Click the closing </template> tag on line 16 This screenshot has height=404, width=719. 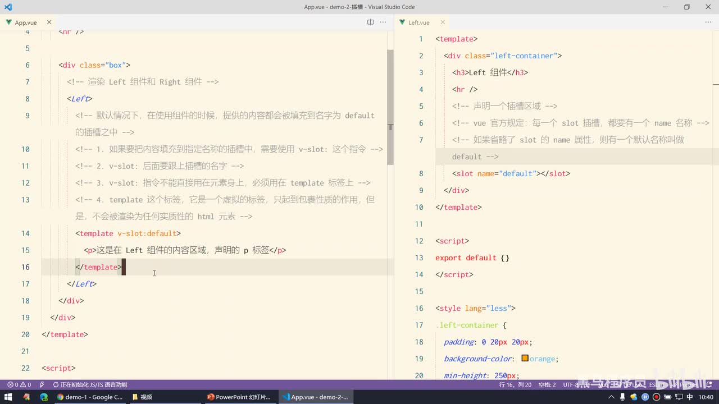[99, 267]
